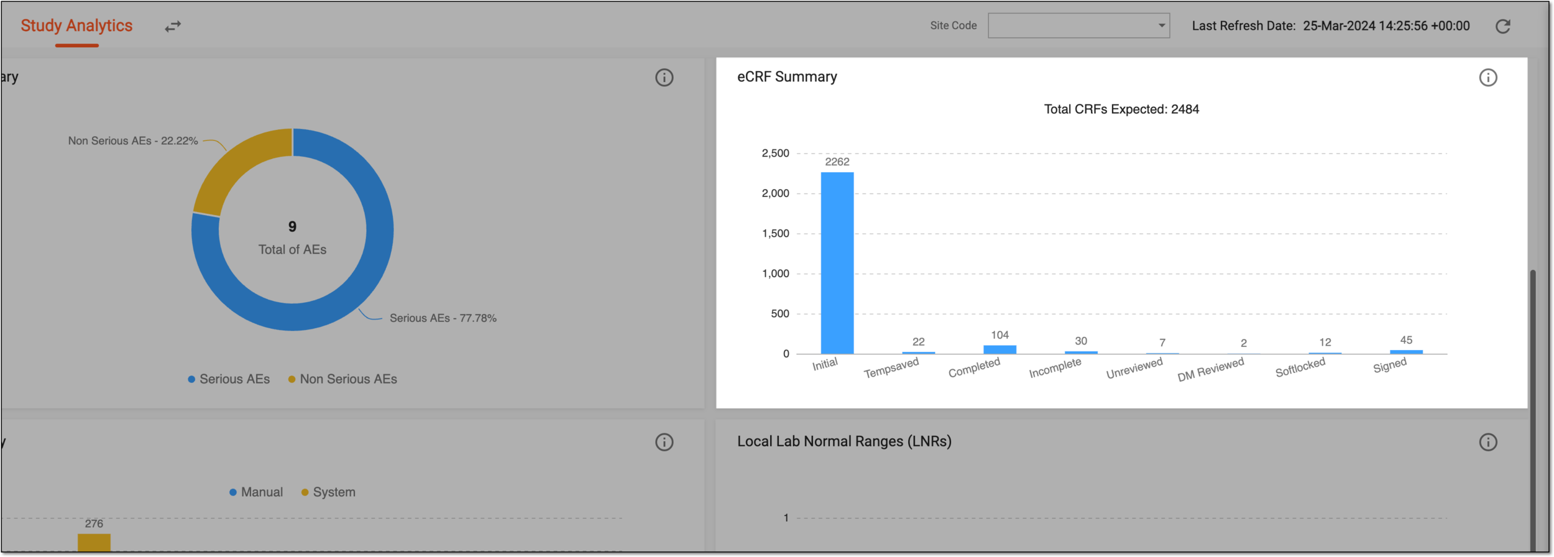Click the gold bar labeled 276
Screen dimensions: 1554x557
[x=94, y=542]
